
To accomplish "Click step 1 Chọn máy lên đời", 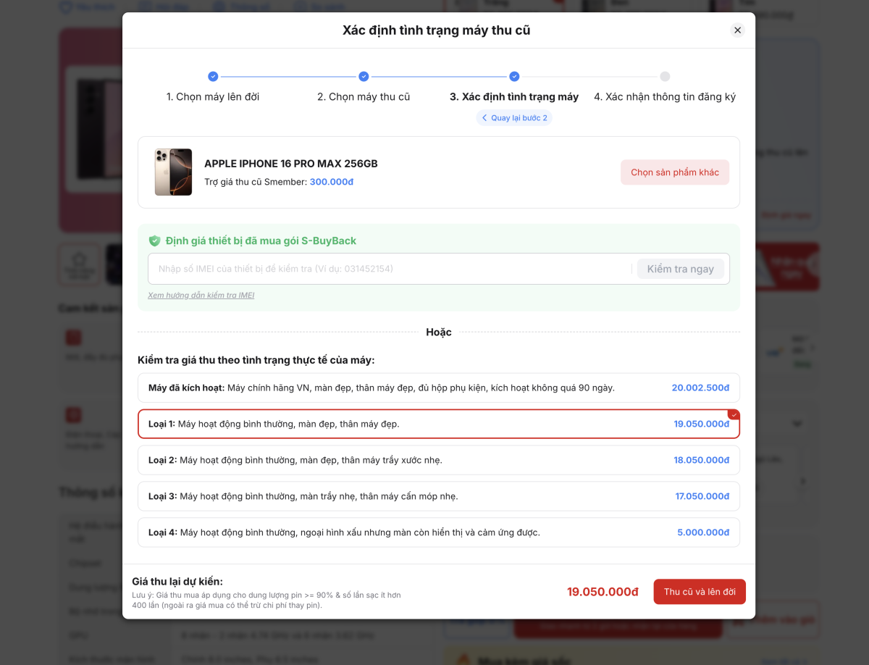I will 213,96.
